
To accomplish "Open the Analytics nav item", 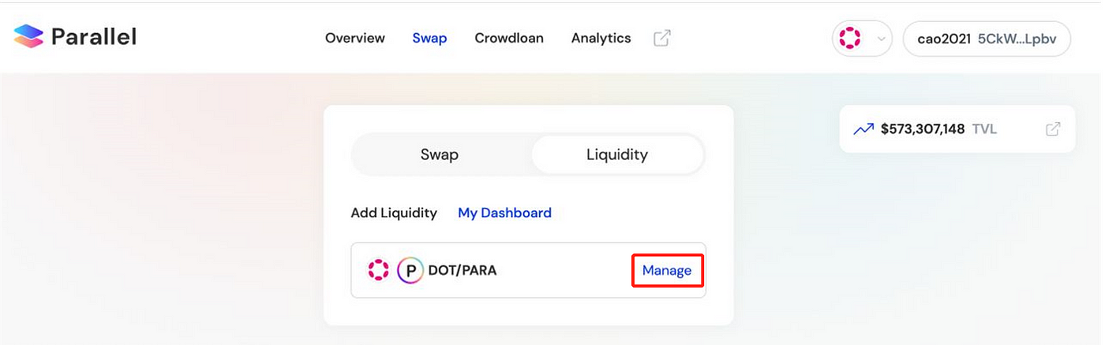I will [601, 38].
